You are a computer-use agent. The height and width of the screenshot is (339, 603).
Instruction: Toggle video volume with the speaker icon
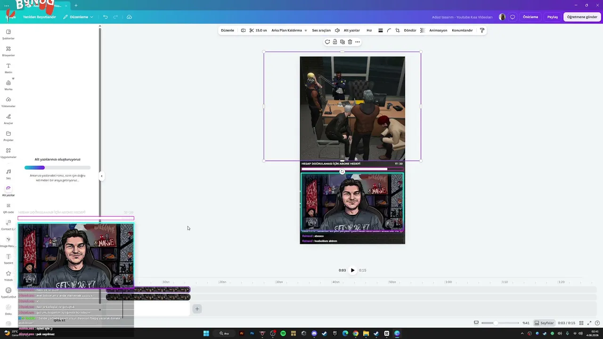pos(337,30)
